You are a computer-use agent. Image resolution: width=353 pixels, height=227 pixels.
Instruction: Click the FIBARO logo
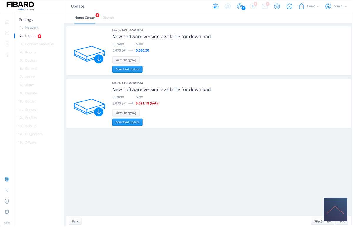(20, 6)
